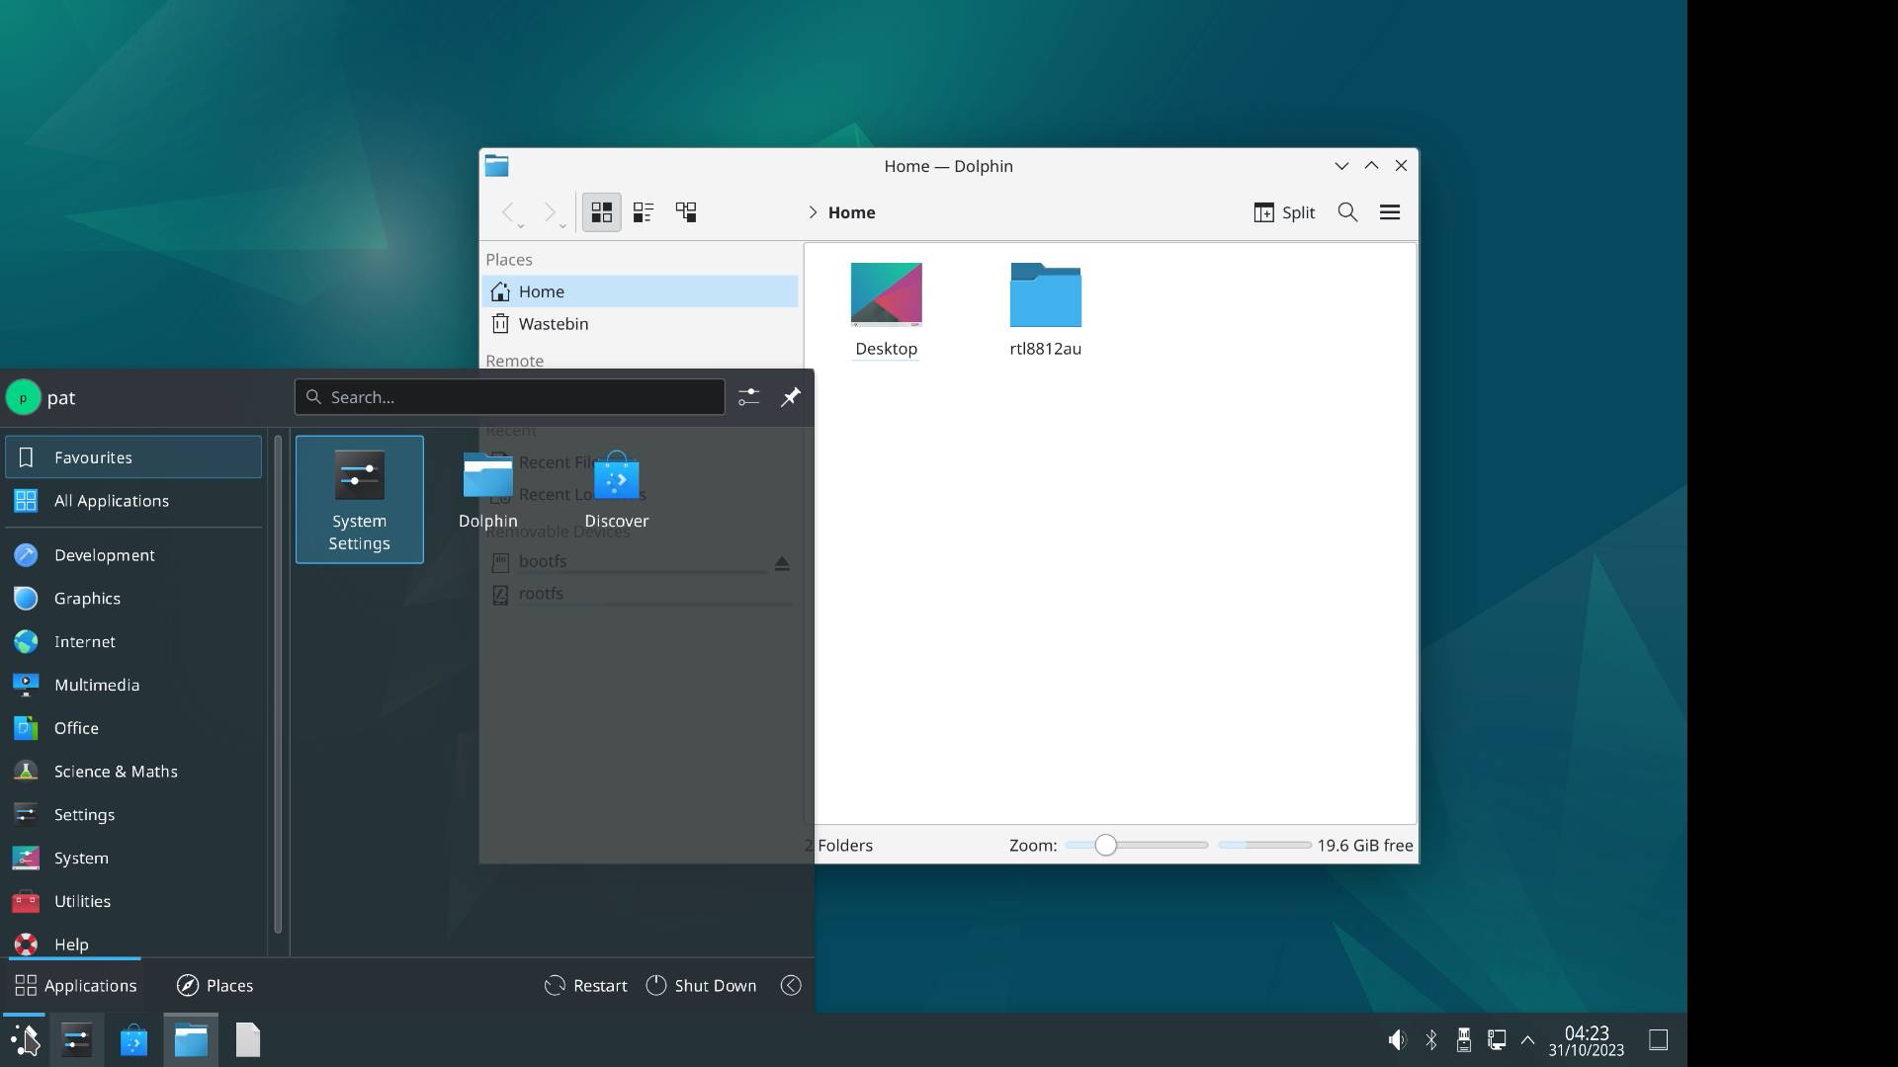The width and height of the screenshot is (1898, 1067).
Task: Open the Bluetooth tray icon
Action: (x=1430, y=1038)
